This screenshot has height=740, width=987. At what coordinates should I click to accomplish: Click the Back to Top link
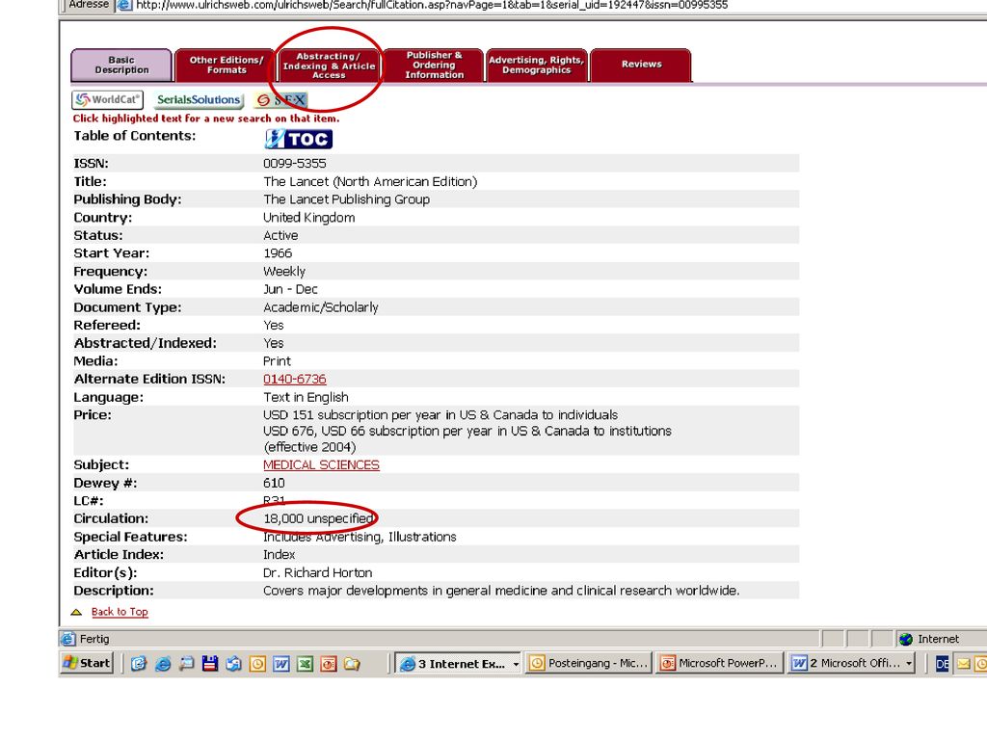(x=120, y=612)
